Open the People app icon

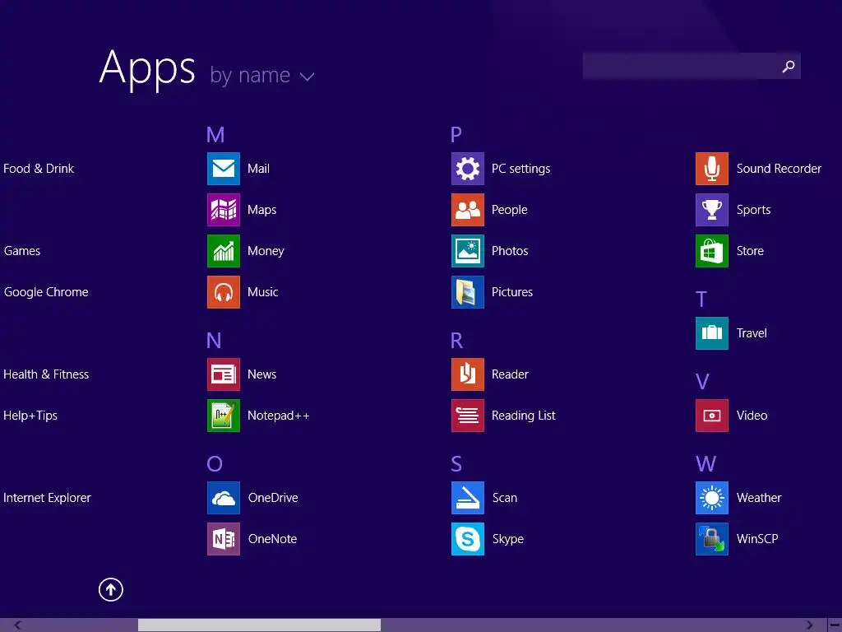point(468,210)
